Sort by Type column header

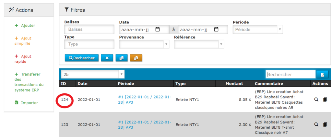195,84
